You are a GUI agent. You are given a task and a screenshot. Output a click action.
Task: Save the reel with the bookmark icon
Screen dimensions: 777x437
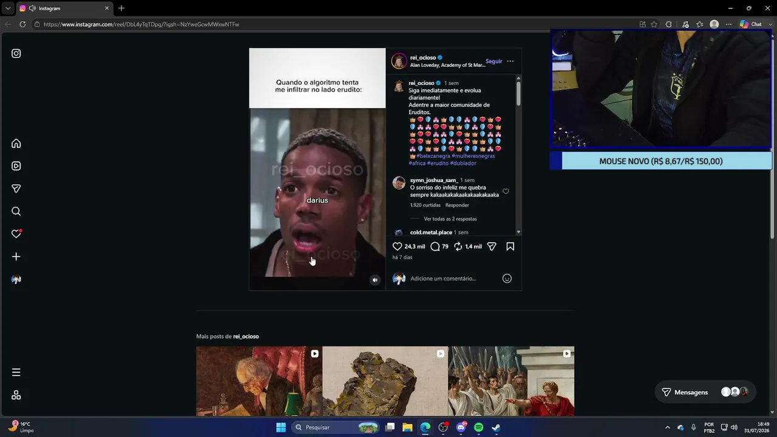click(511, 246)
